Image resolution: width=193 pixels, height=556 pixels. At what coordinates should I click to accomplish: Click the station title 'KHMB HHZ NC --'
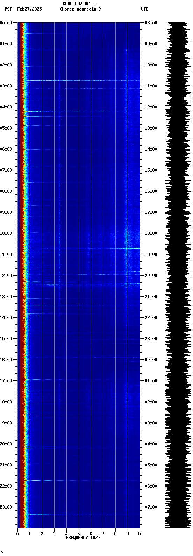80,4
